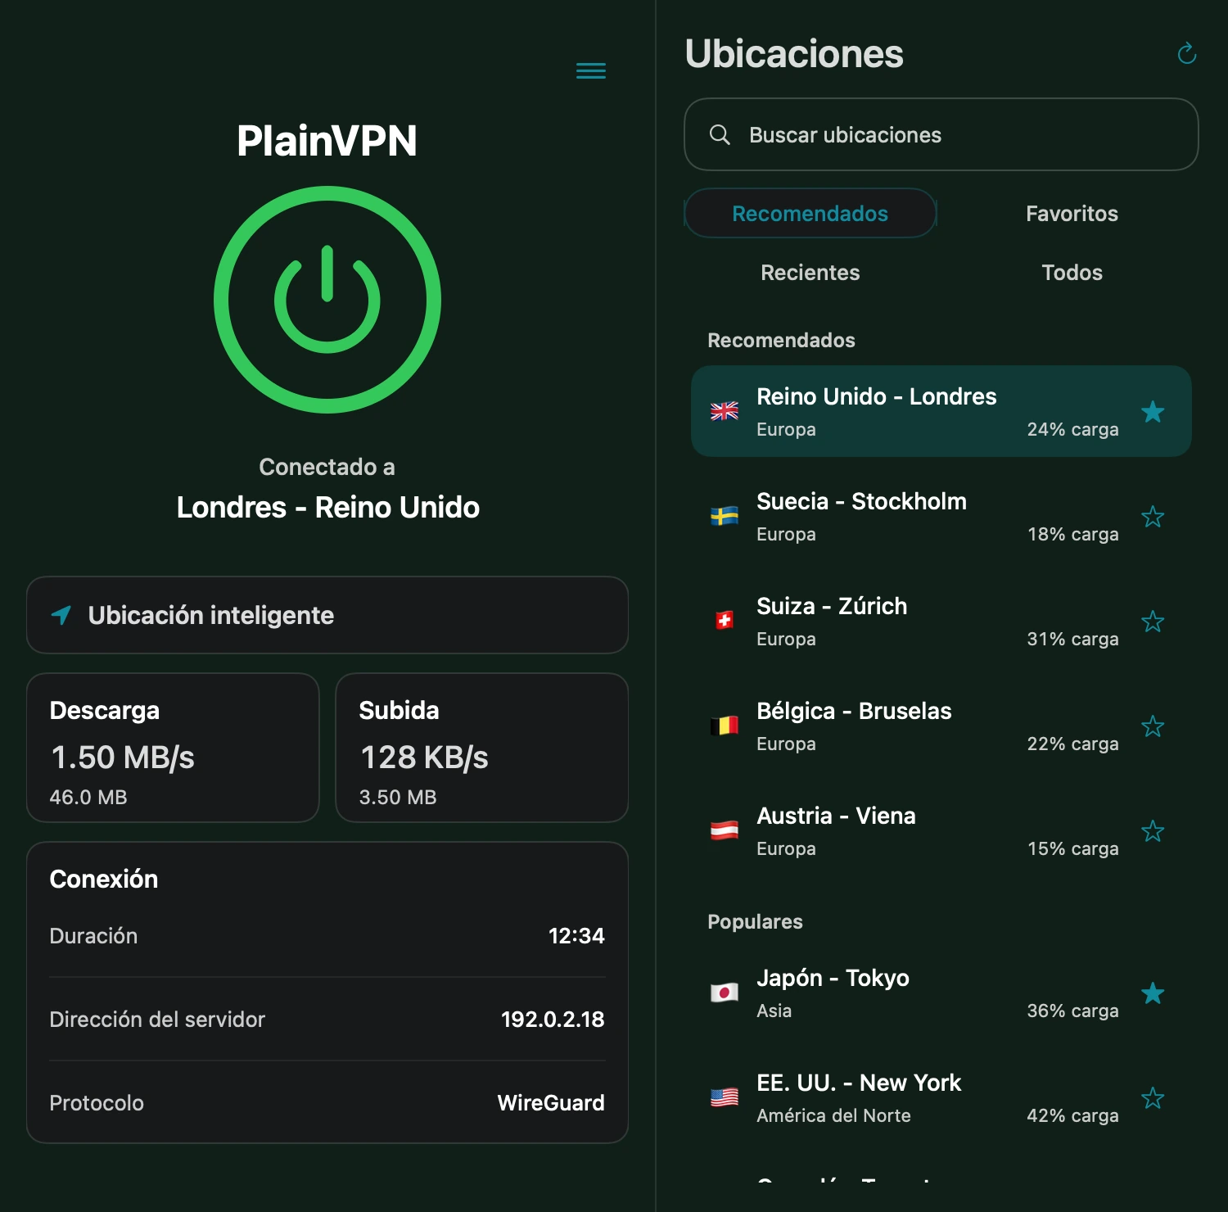Viewport: 1228px width, 1212px height.
Task: Click the connection duration 12:34
Action: point(576,935)
